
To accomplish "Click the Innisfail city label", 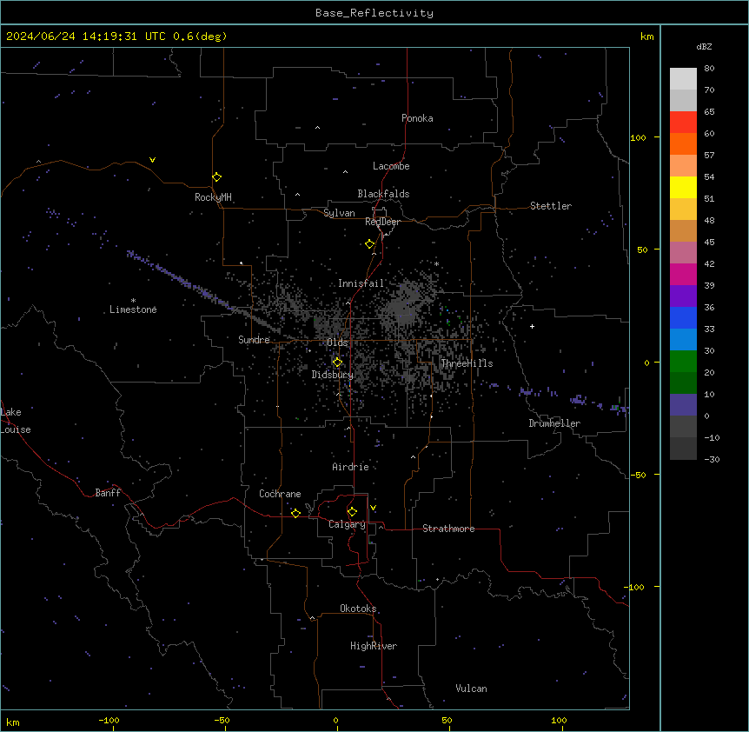I will [x=361, y=283].
